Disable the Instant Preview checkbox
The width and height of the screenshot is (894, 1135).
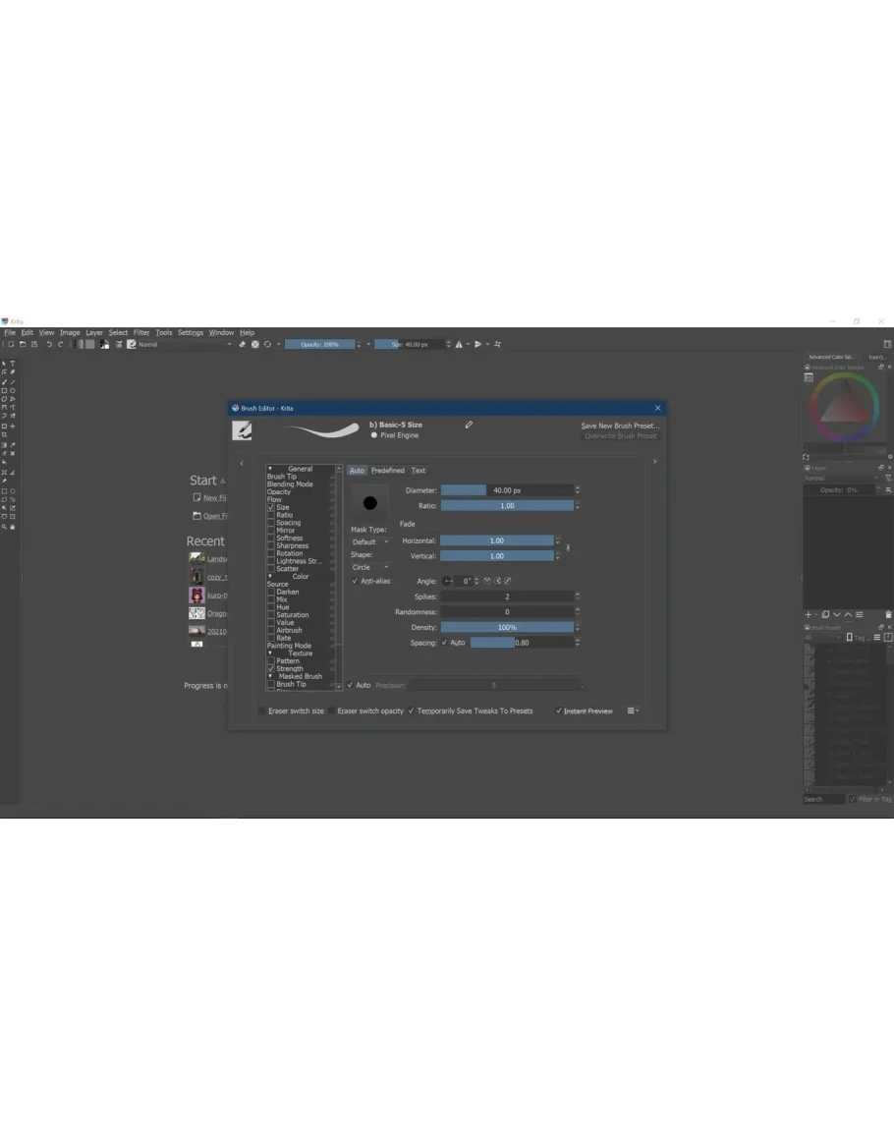[x=559, y=710]
